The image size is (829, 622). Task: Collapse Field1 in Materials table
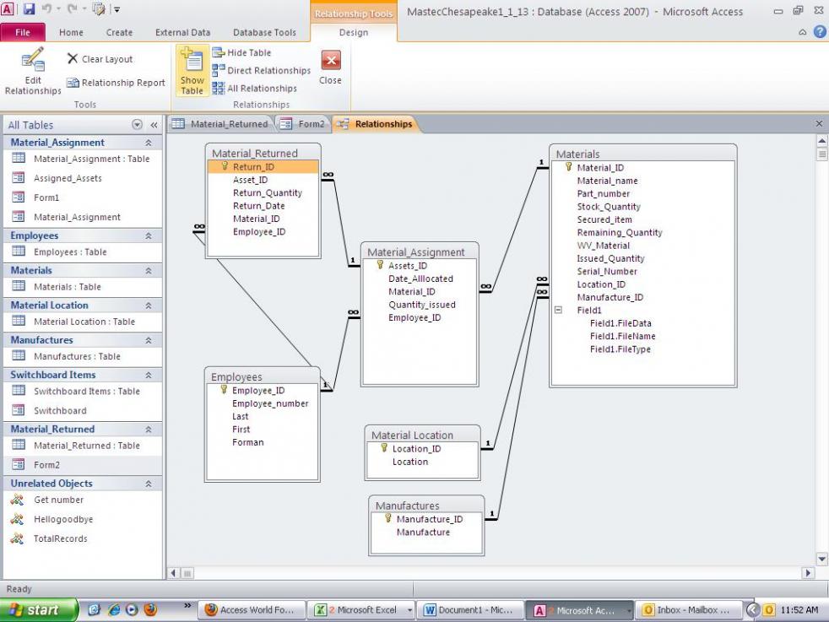coord(558,311)
